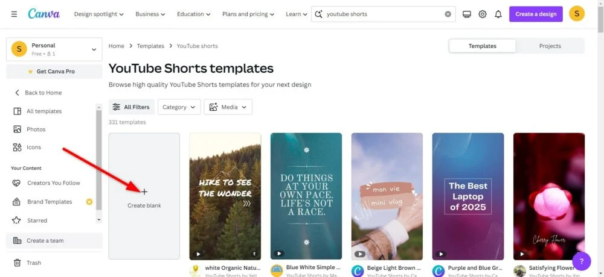The image size is (604, 277).
Task: Open the Design spotlight menu
Action: pos(98,14)
